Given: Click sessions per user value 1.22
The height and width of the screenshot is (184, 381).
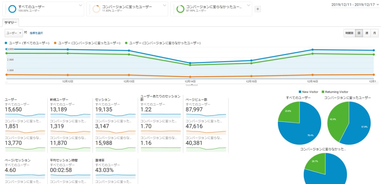Looking at the screenshot, I should pyautogui.click(x=145, y=109).
